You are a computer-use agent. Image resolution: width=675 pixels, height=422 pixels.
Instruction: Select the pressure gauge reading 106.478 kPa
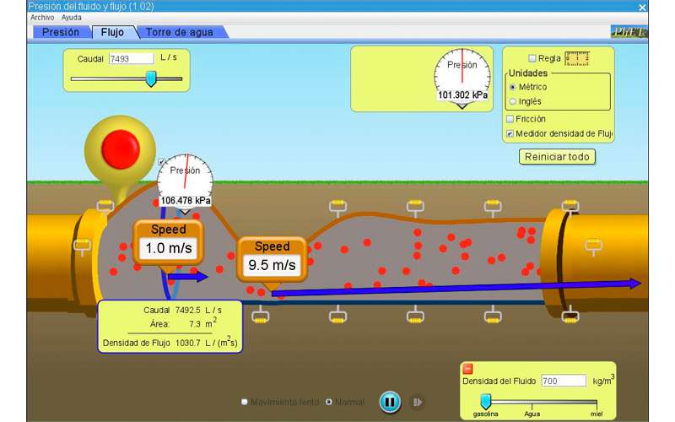(185, 178)
